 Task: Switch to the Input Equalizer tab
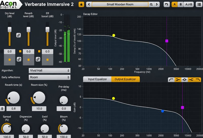[x=97, y=79]
